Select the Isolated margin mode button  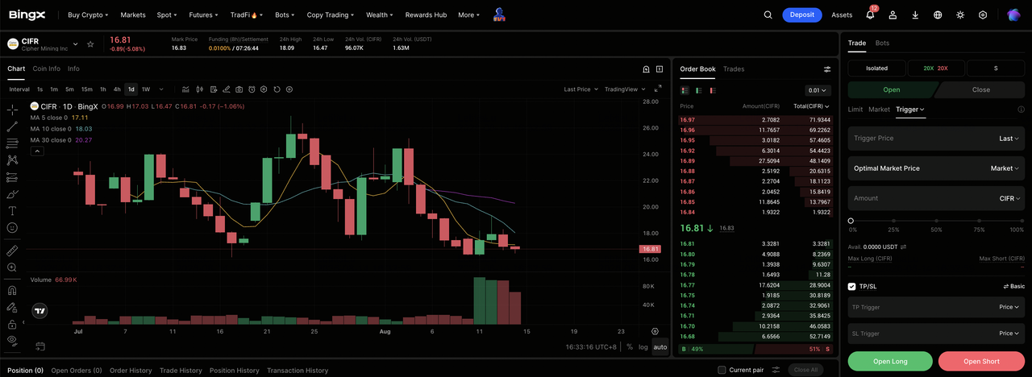click(876, 68)
